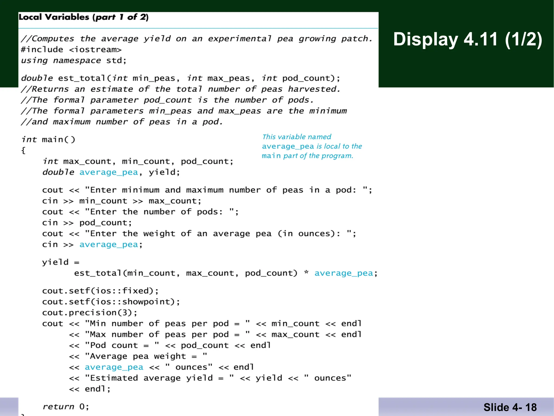Click the 'Display 4.11 (1/2)' slide title

468,40
